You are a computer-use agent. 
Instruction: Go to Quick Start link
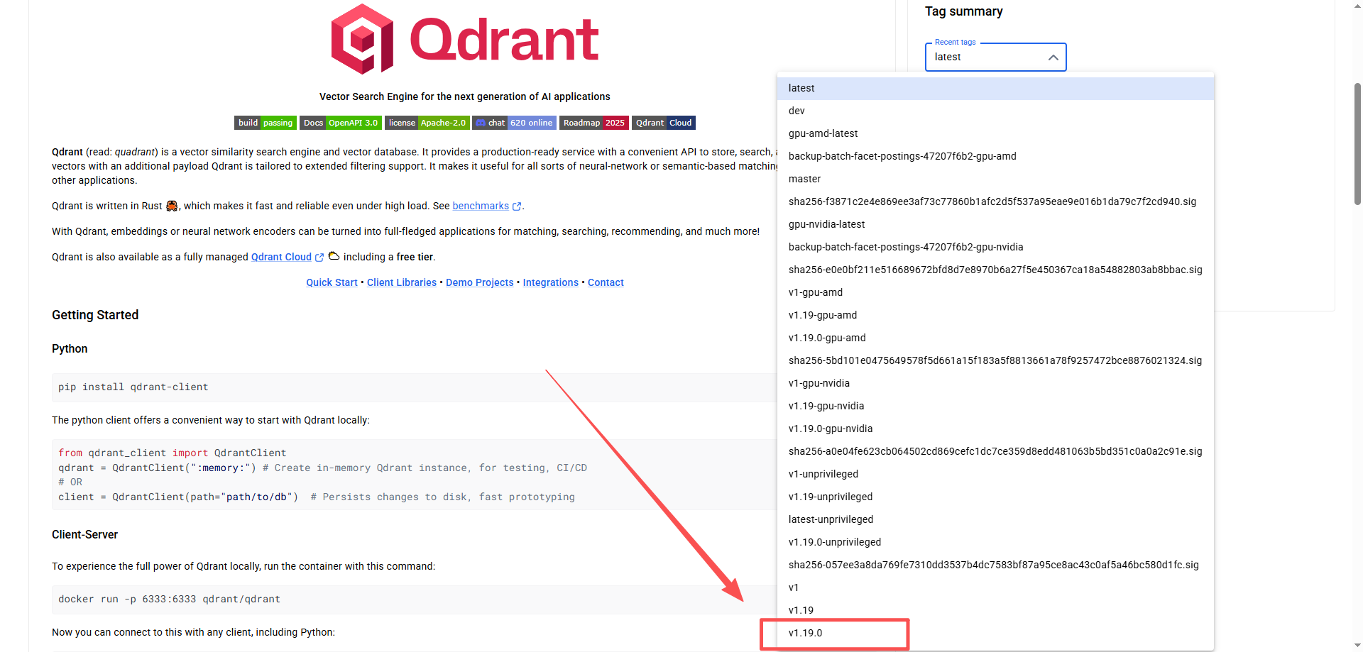[x=332, y=282]
